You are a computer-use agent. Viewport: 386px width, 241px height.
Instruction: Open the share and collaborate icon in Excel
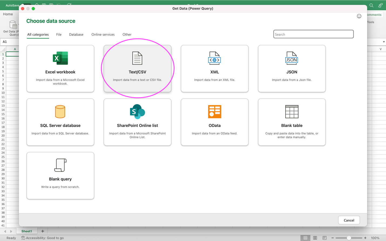click(380, 5)
